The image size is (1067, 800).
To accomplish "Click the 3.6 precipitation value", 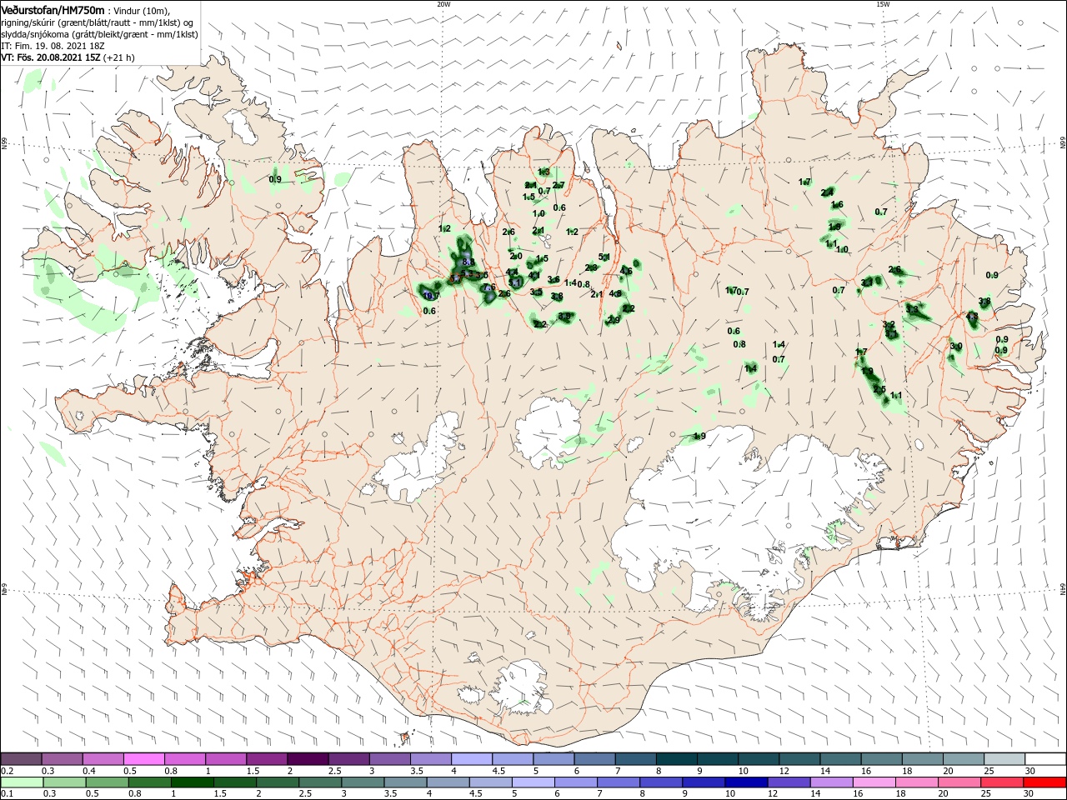I will tap(554, 280).
